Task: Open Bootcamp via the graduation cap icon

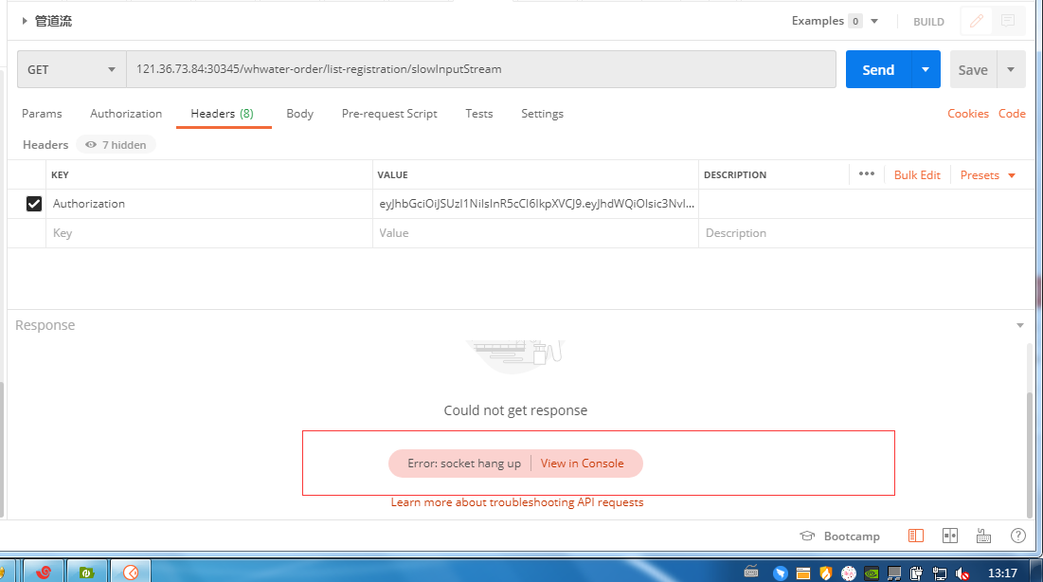Action: [807, 536]
